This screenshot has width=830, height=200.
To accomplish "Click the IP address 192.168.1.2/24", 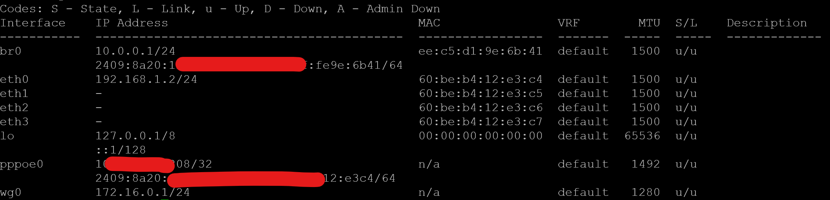I will click(x=146, y=79).
